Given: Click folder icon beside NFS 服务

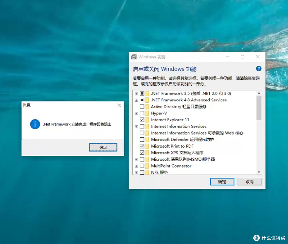Looking at the screenshot, I should pos(147,172).
